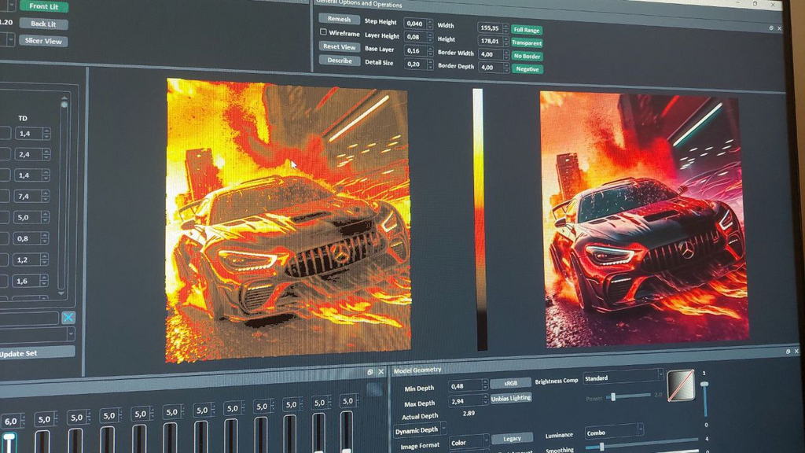Open the brightness curve editor icon
This screenshot has height=453, width=805.
point(681,385)
